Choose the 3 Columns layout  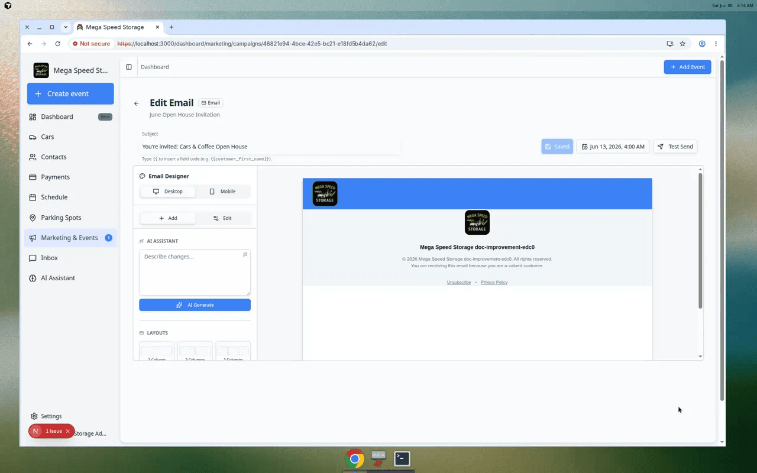pos(233,351)
